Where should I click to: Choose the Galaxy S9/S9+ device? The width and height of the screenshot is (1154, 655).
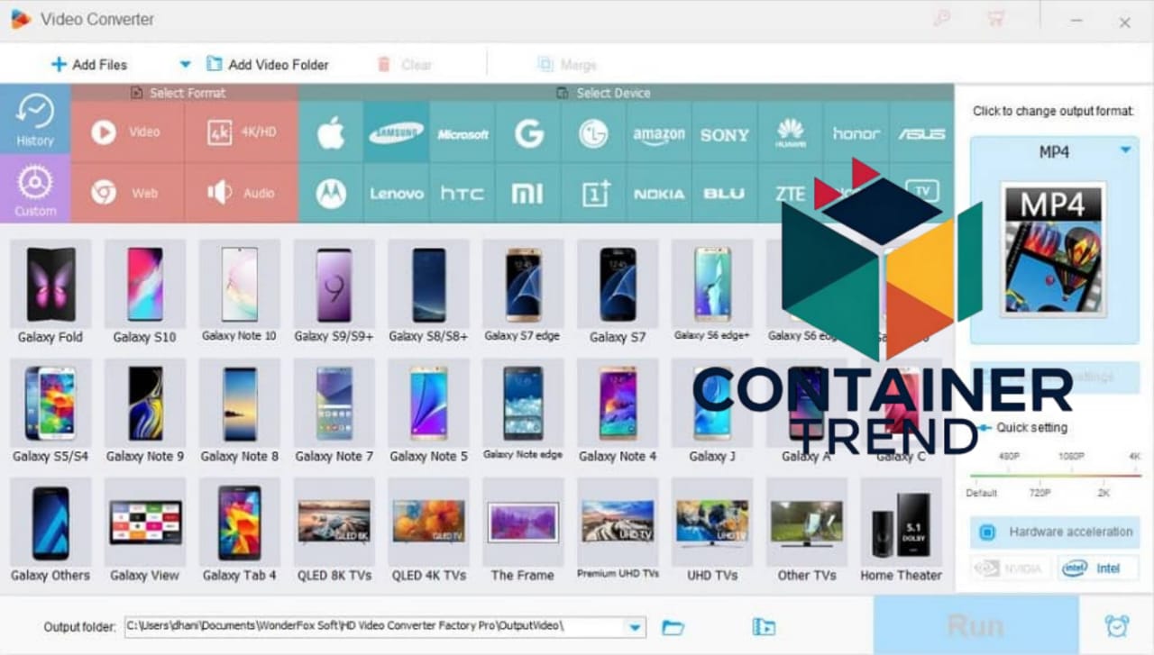[334, 292]
